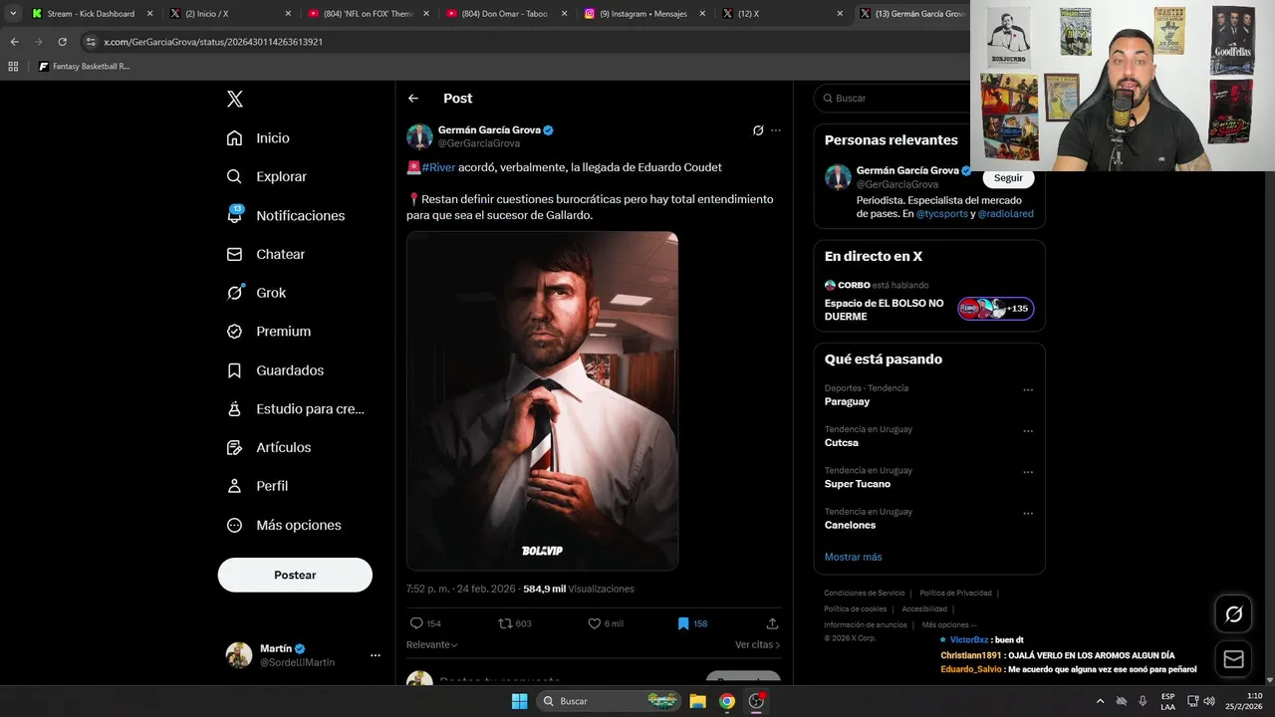1275x717 pixels.
Task: Click the #River hashtag
Action: 438,167
